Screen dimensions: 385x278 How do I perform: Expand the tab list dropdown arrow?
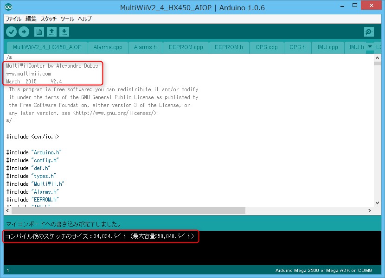tap(370, 47)
